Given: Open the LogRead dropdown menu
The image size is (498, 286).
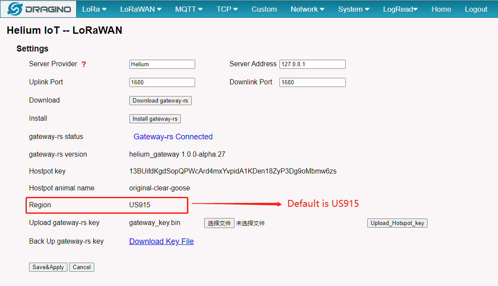Looking at the screenshot, I should [x=400, y=9].
